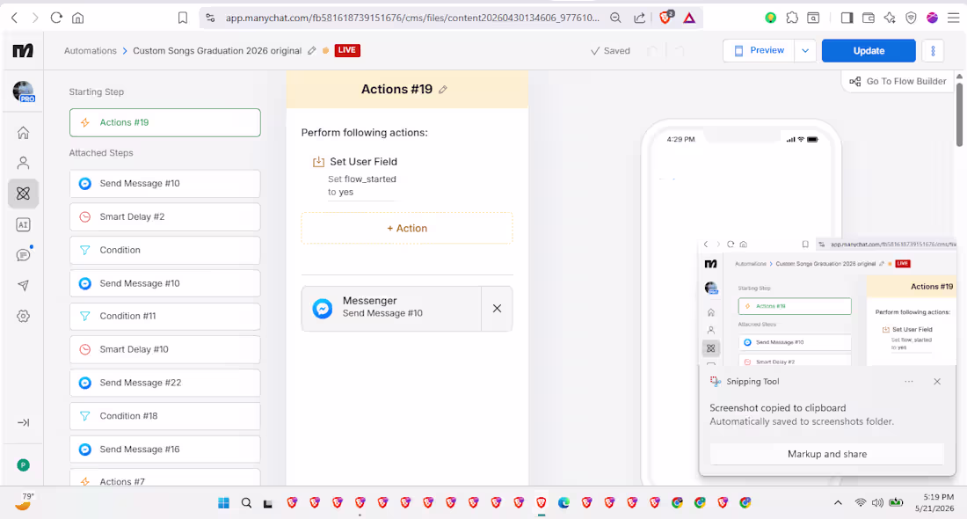
Task: Open Snipping Tool notification options
Action: pyautogui.click(x=909, y=382)
